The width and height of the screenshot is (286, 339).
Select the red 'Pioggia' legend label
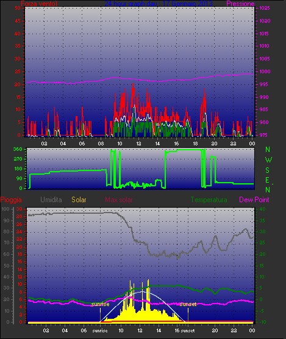tap(11, 200)
